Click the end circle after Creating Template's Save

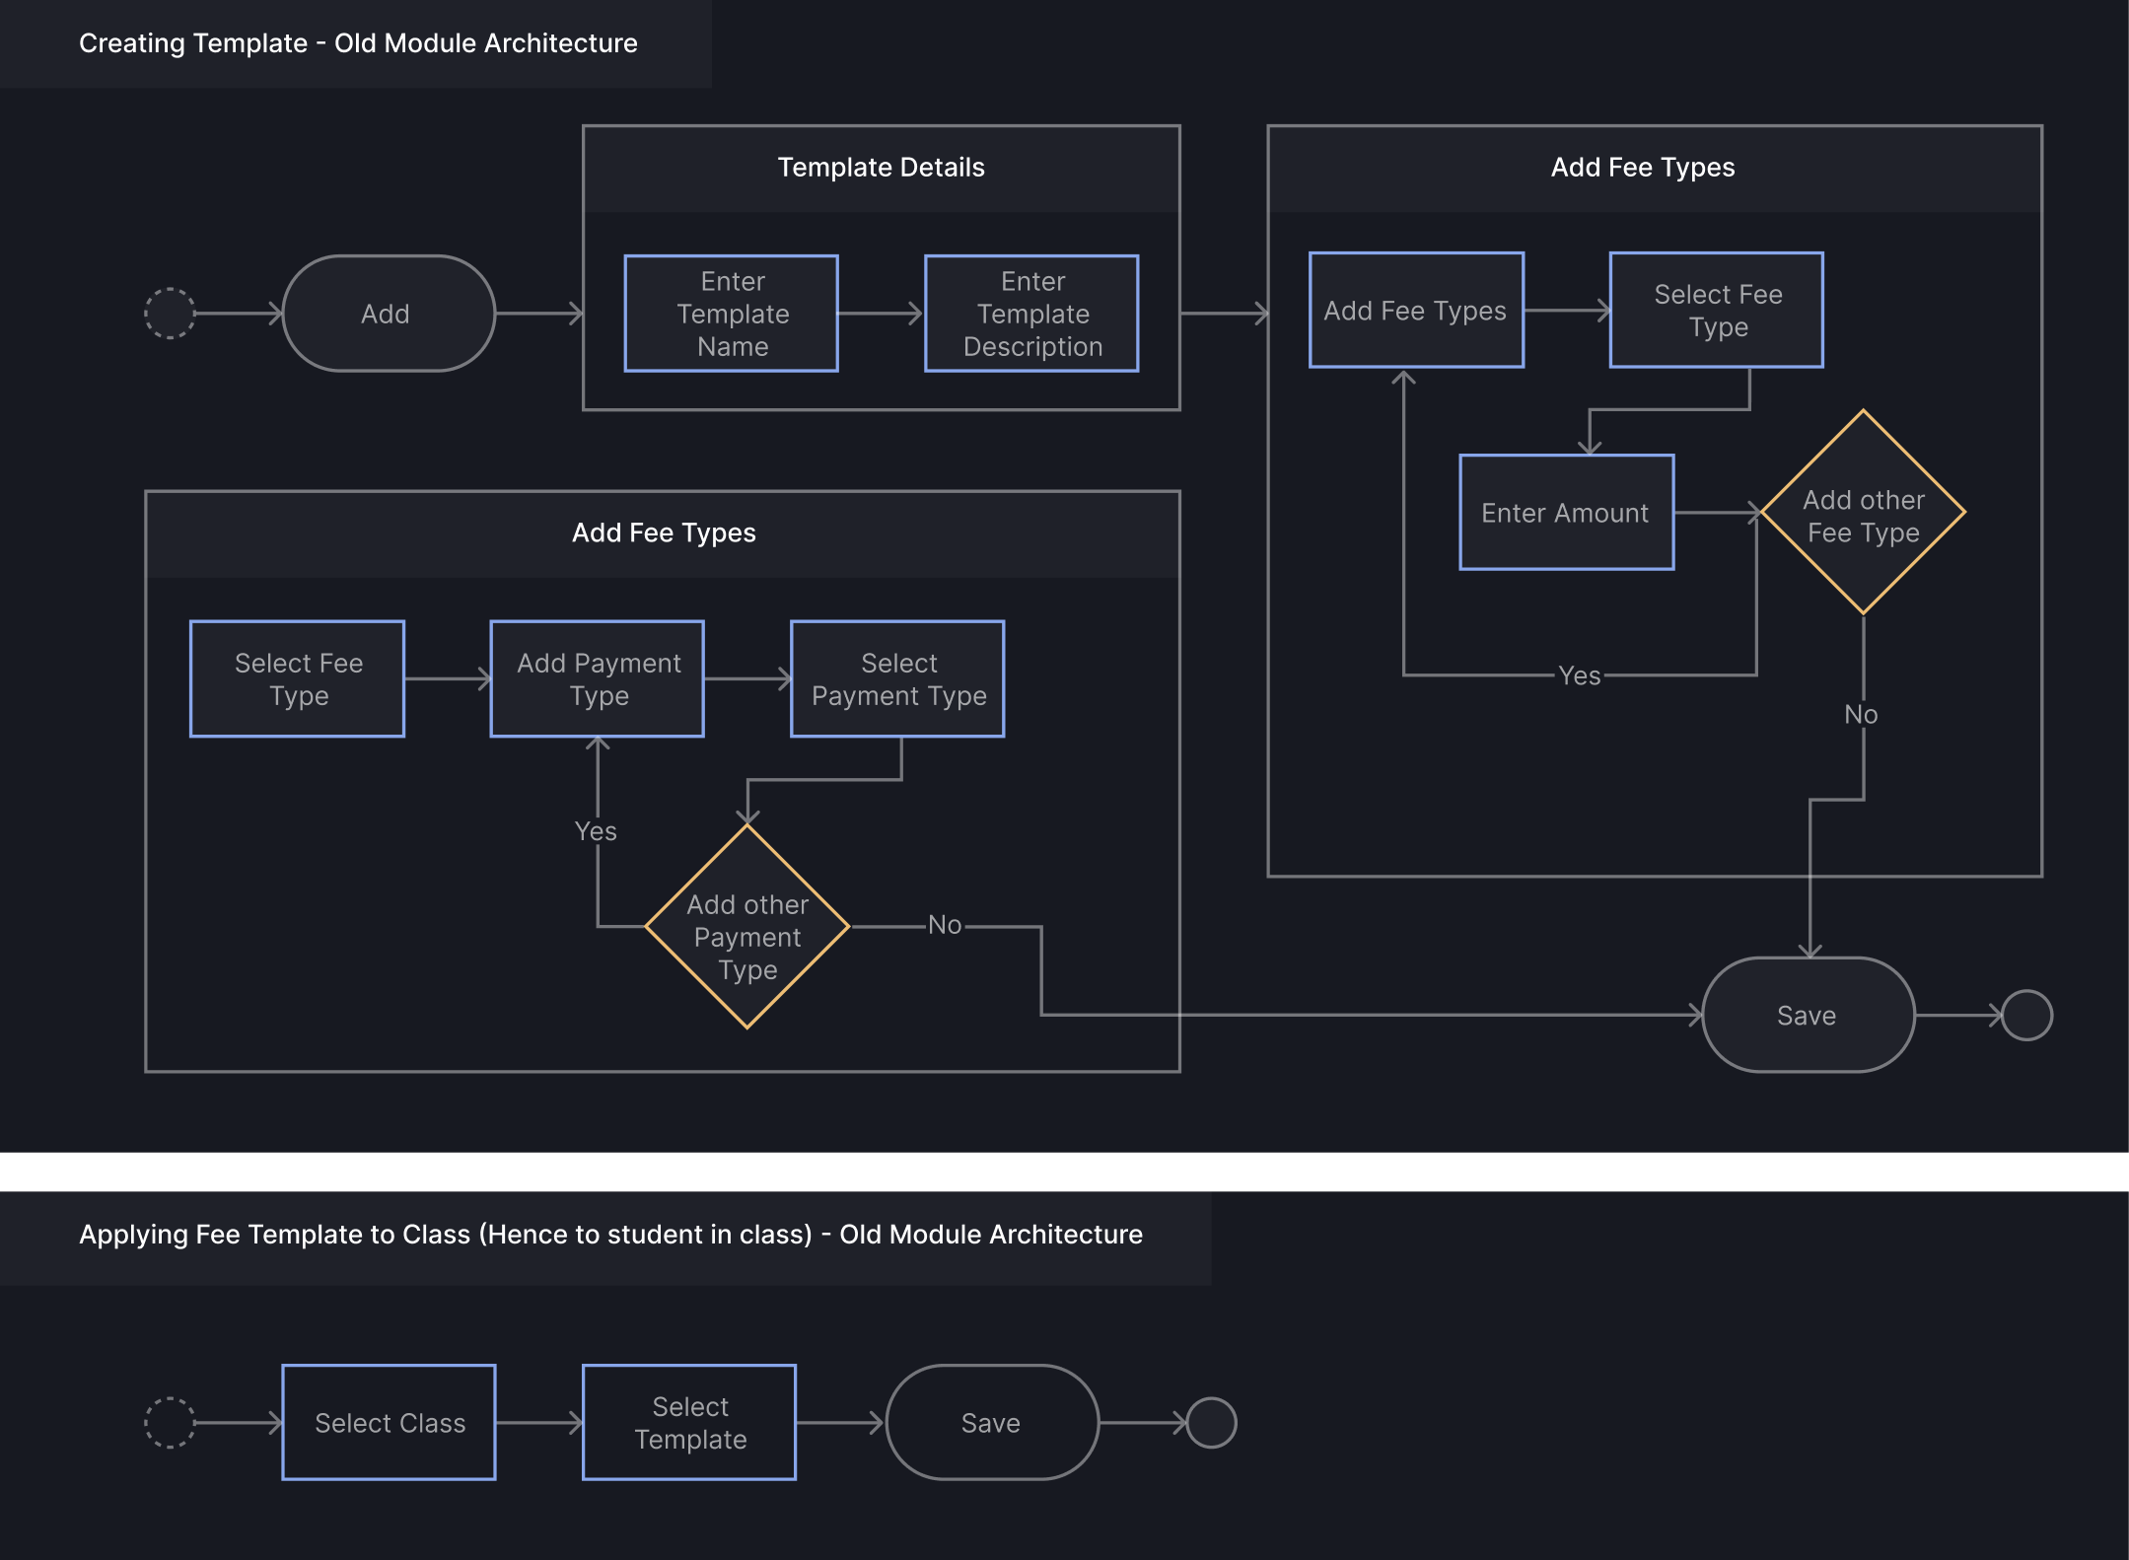(x=2027, y=1016)
